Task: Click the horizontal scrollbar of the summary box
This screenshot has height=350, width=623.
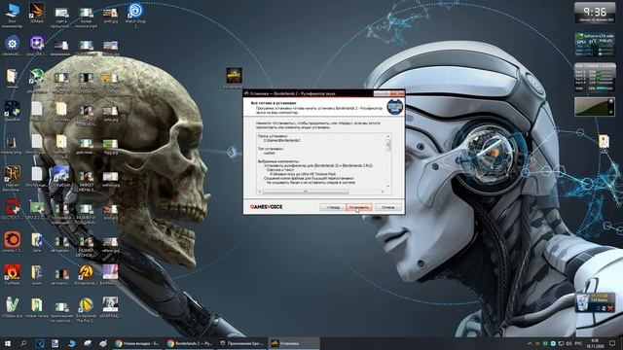Action: (305, 192)
